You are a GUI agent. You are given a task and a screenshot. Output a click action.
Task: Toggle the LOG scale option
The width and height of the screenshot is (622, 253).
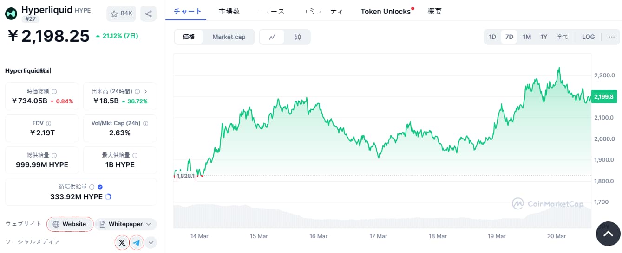tap(588, 37)
